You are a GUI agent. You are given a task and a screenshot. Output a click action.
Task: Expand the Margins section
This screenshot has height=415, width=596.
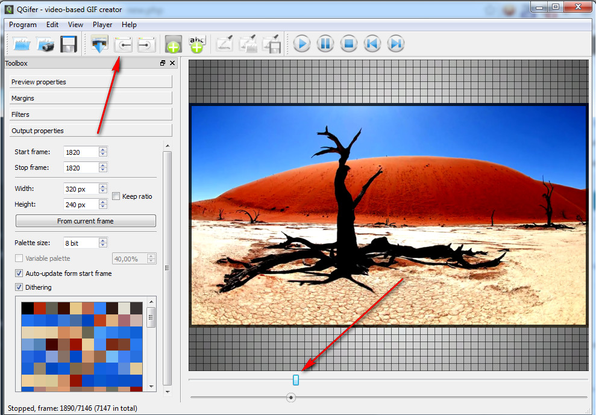90,98
